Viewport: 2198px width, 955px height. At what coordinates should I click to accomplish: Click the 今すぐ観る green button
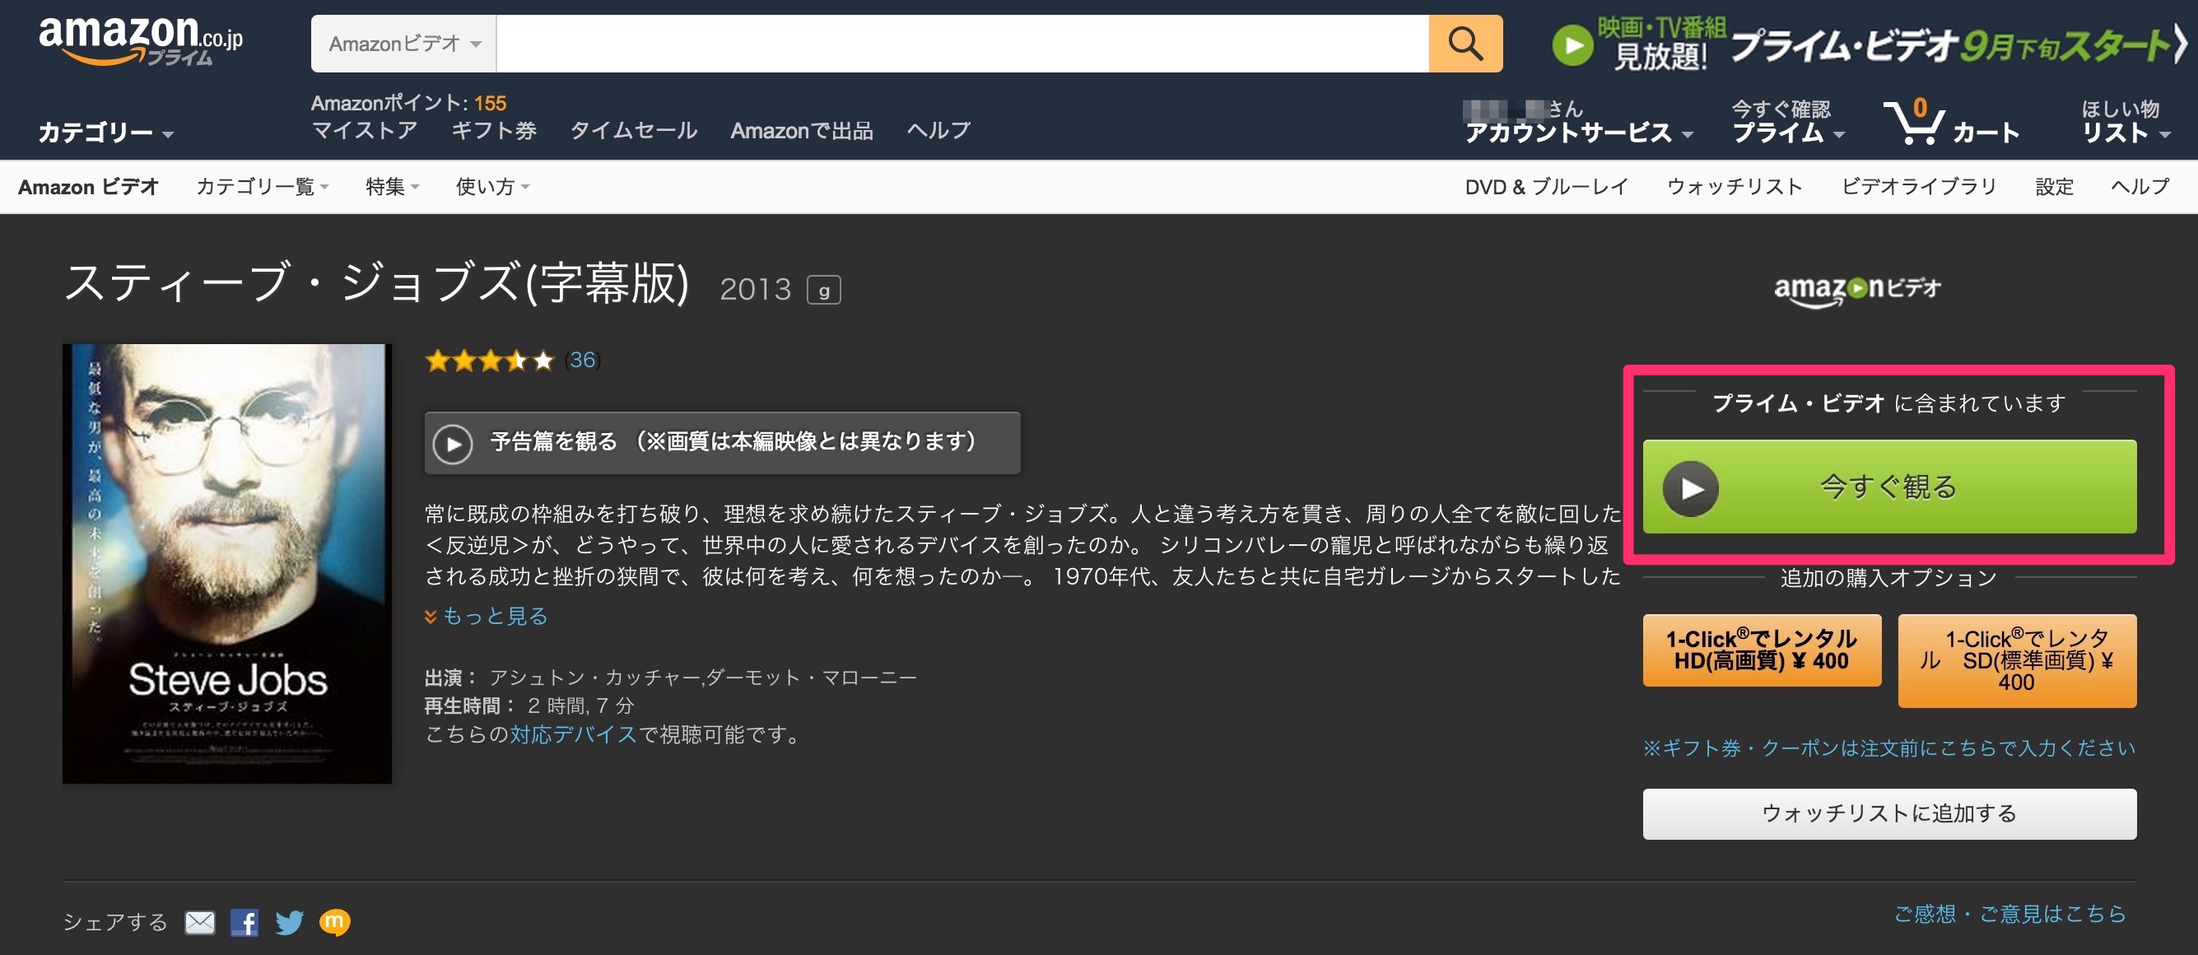pyautogui.click(x=1889, y=487)
